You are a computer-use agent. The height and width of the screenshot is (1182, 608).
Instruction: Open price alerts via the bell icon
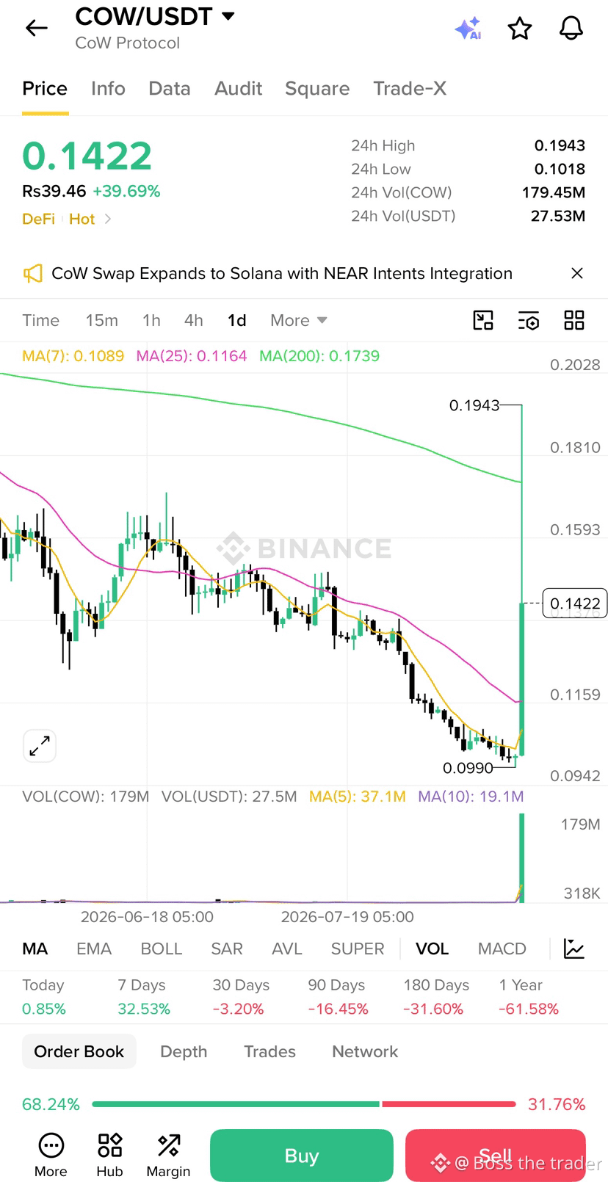pyautogui.click(x=571, y=29)
